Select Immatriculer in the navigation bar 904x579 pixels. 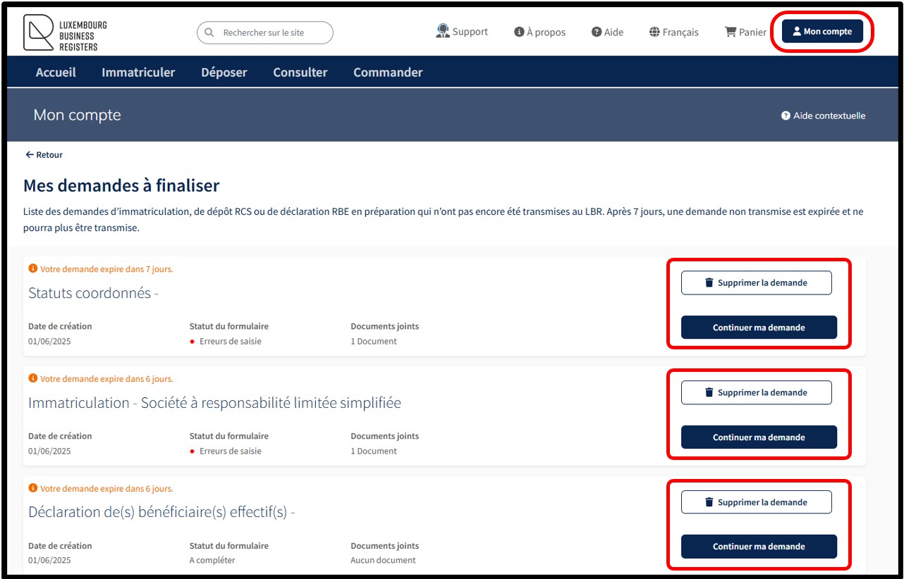pos(138,73)
